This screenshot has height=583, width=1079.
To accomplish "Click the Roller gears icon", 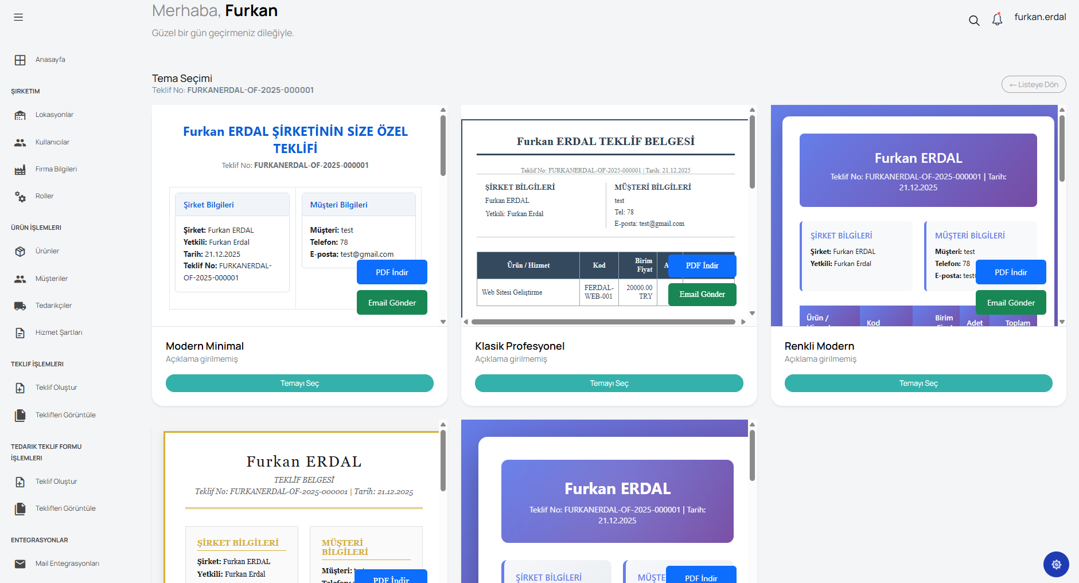I will click(20, 197).
